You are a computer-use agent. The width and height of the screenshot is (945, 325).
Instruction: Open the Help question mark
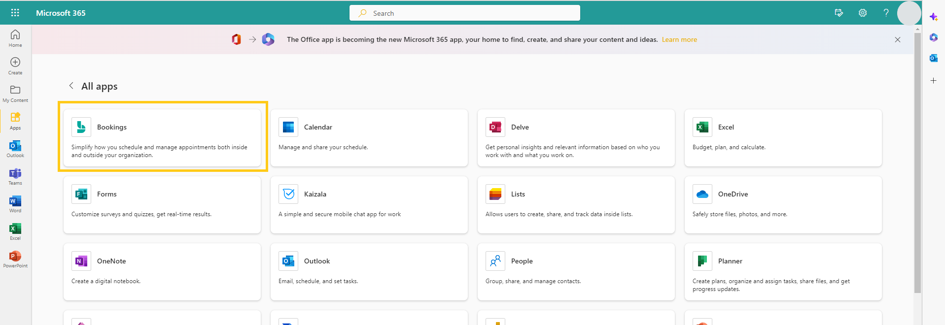pos(886,13)
